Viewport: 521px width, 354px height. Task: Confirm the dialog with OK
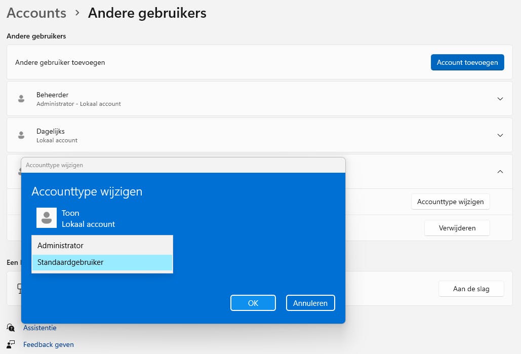click(253, 303)
